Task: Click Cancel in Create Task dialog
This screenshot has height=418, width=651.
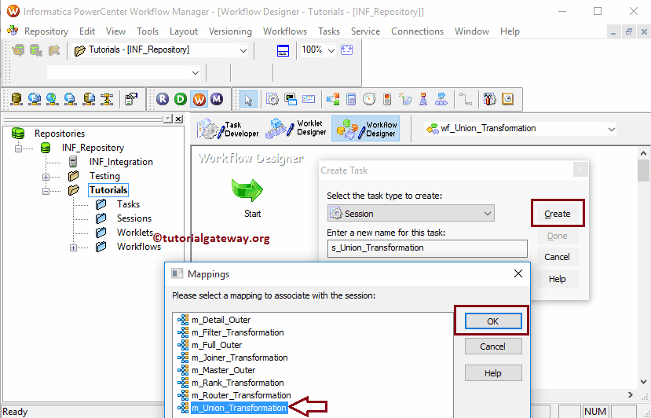Action: 557,257
